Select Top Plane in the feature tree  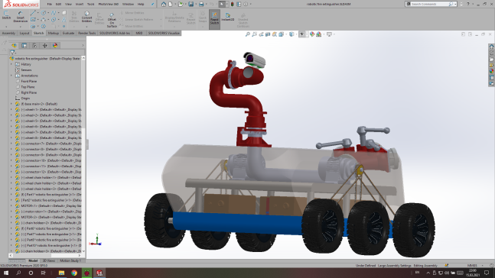click(28, 87)
